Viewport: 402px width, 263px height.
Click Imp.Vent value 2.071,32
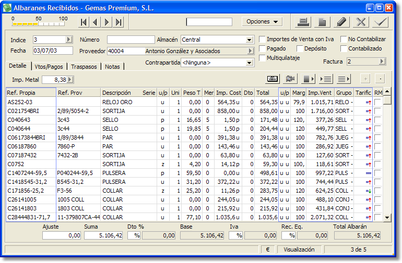(322, 218)
